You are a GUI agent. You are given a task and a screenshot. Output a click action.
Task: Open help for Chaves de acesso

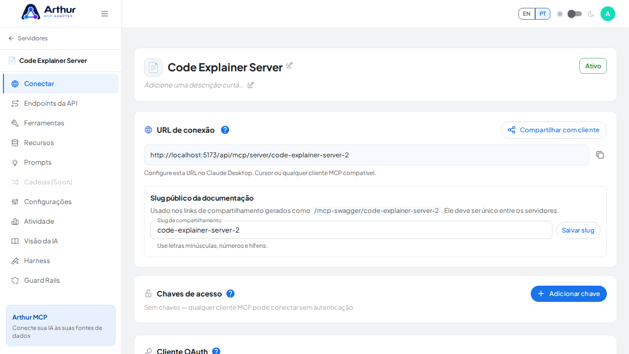(x=230, y=294)
